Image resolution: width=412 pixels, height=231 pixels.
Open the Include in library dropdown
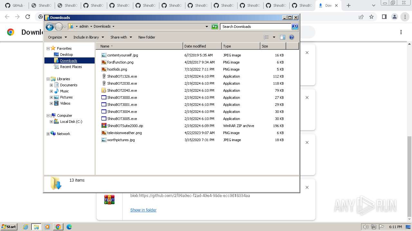coord(88,37)
